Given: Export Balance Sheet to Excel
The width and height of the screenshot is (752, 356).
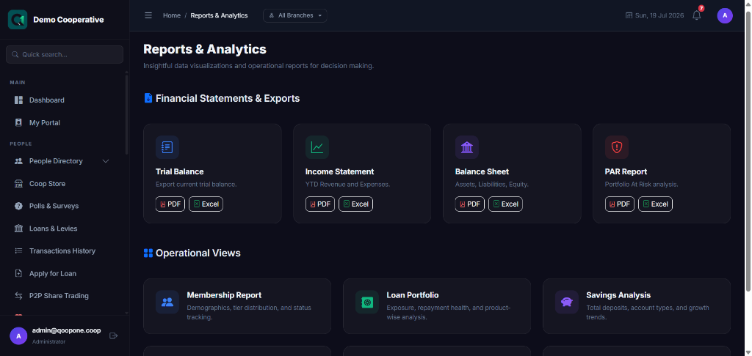Looking at the screenshot, I should 505,204.
